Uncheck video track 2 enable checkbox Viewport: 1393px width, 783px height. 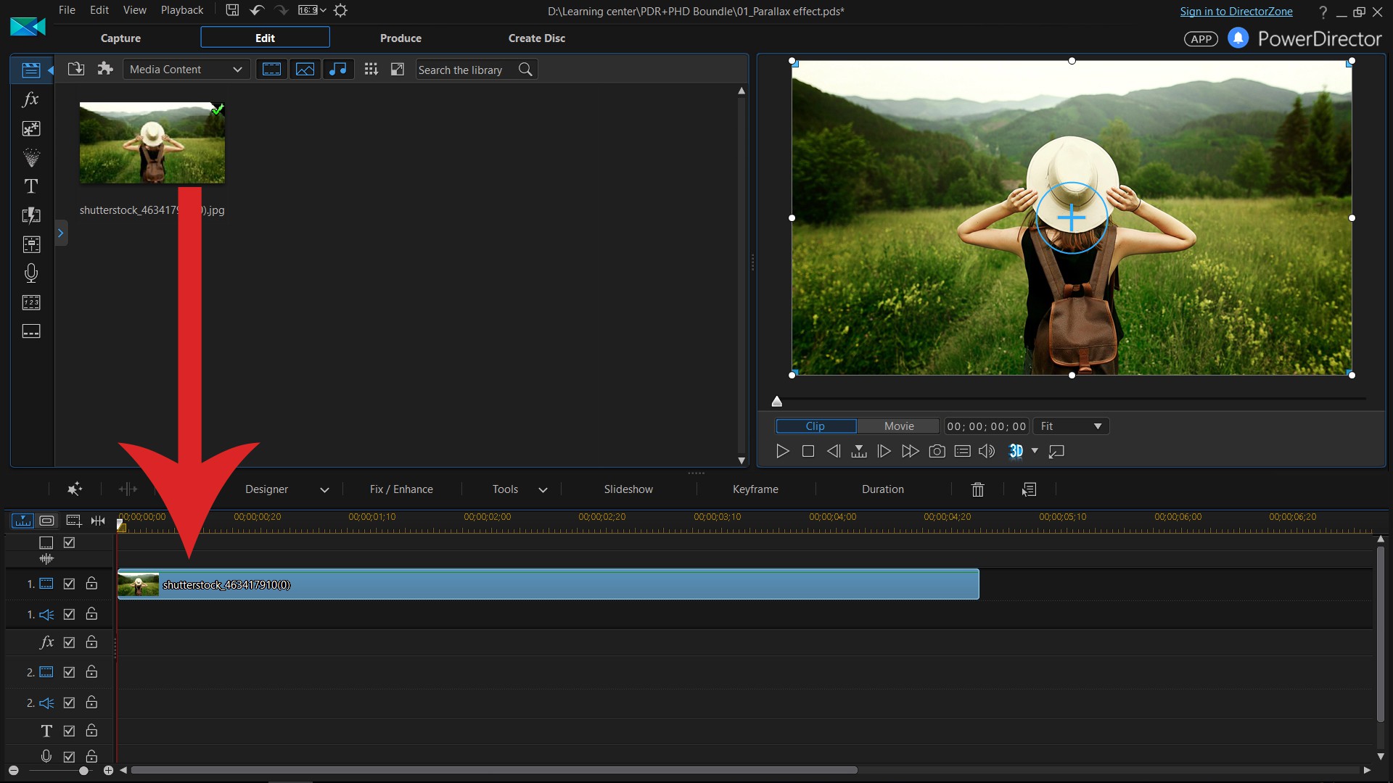coord(69,672)
